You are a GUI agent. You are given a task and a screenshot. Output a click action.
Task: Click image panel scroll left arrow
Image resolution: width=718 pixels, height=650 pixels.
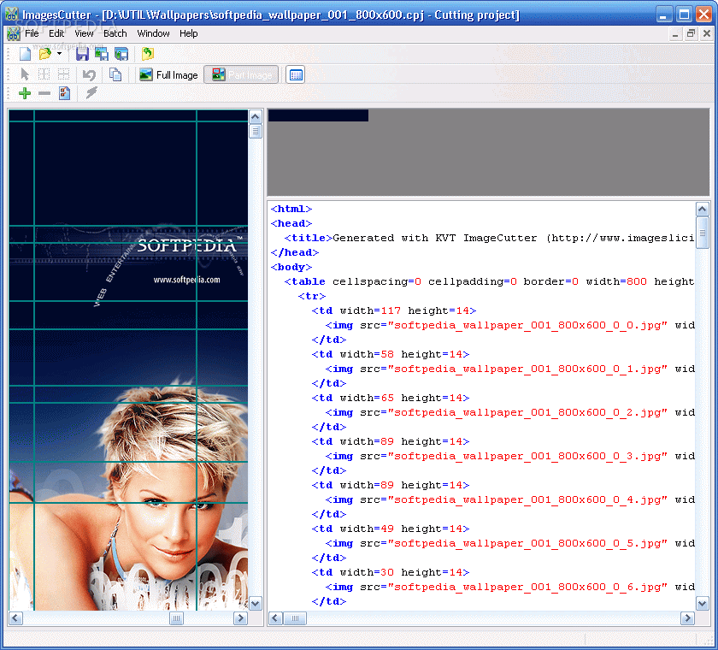[x=15, y=618]
